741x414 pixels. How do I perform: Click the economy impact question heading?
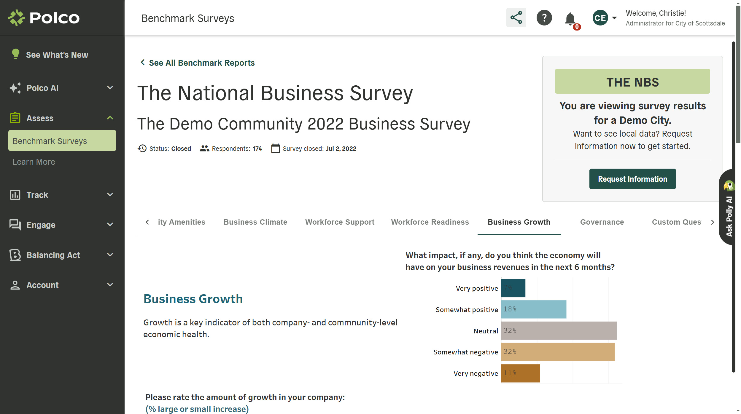(x=510, y=261)
